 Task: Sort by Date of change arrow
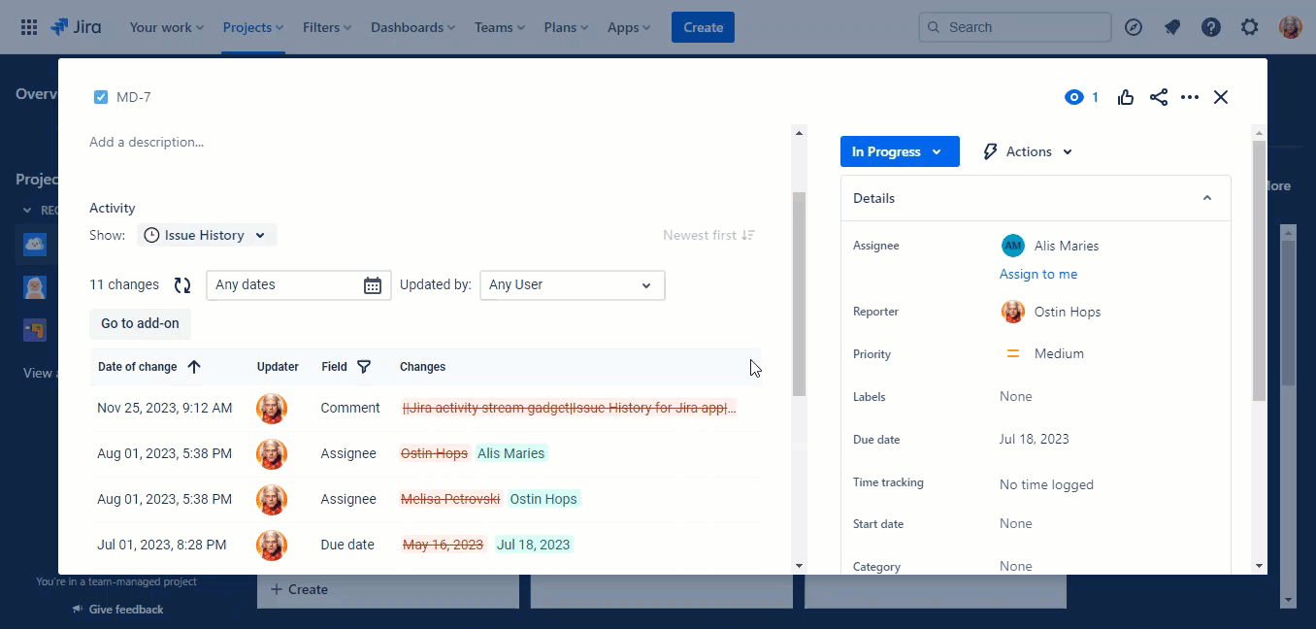(194, 367)
